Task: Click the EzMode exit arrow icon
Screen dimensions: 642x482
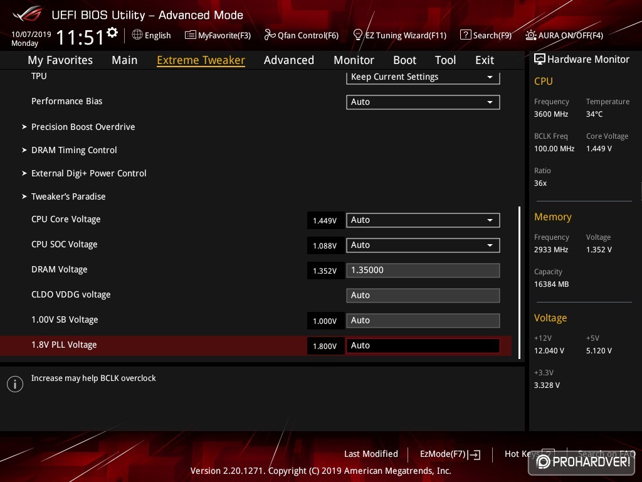Action: click(x=474, y=454)
